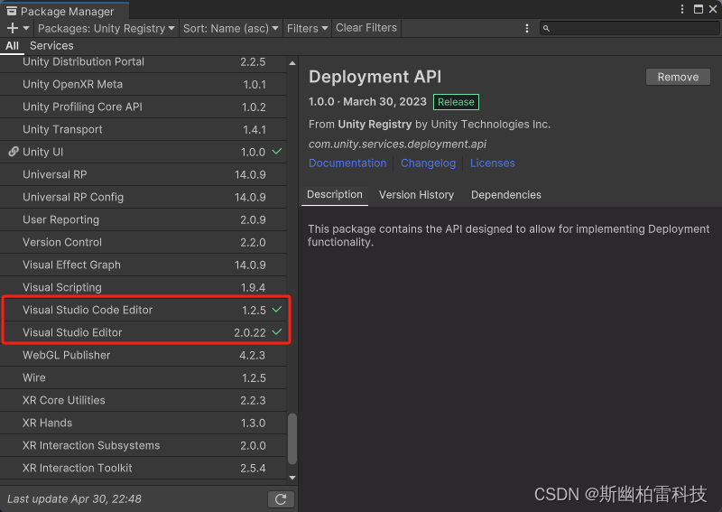Viewport: 722px width, 512px height.
Task: Select WebGL Publisher package
Action: [143, 355]
